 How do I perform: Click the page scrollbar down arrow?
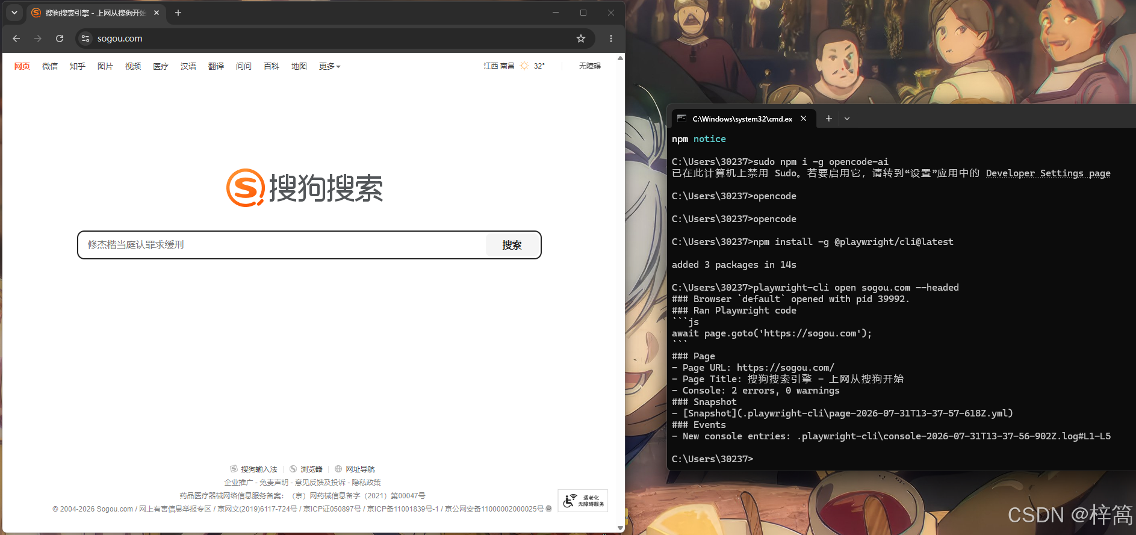coord(620,528)
